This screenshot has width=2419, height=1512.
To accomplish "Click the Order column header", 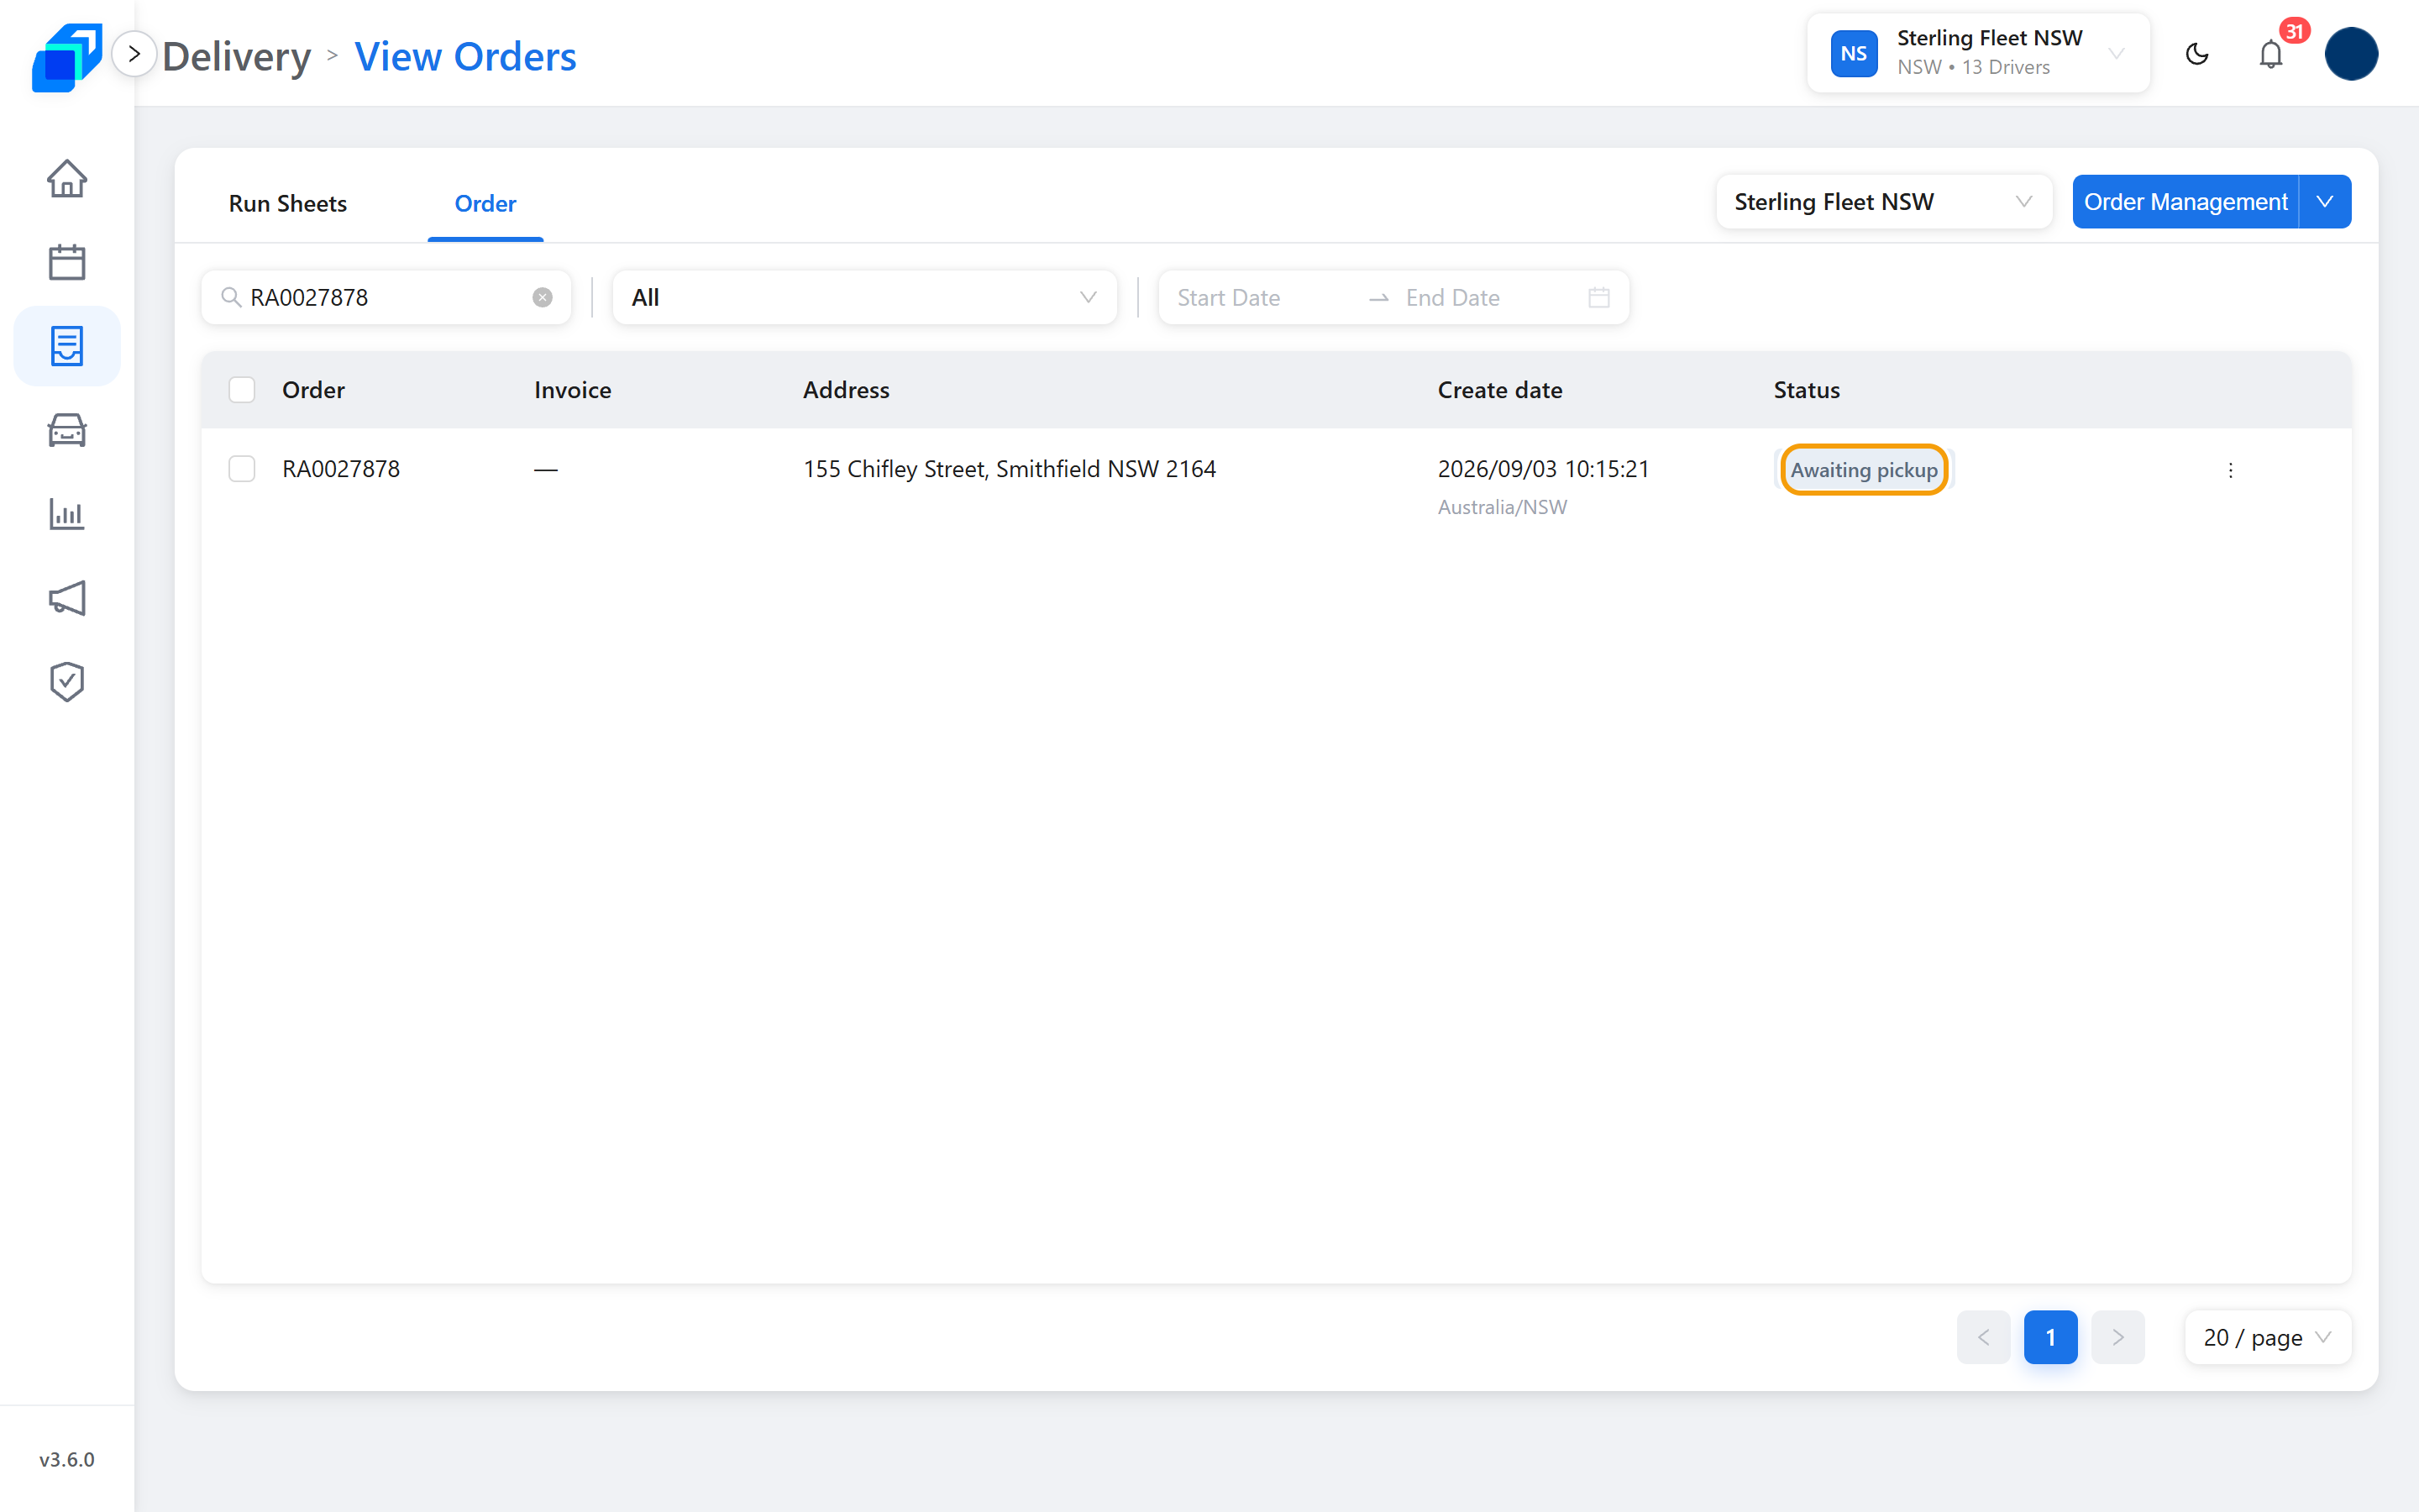I will tap(314, 390).
